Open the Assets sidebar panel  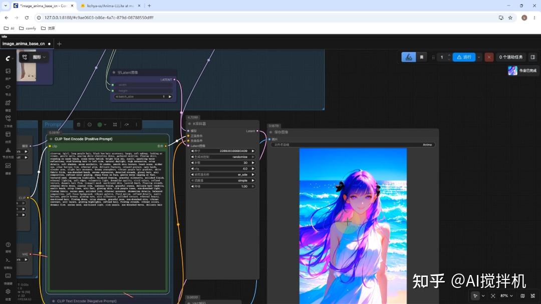(x=8, y=71)
